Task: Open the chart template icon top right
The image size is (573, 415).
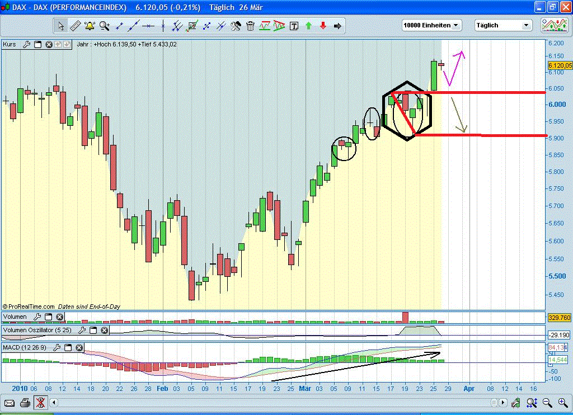Action: (555, 25)
